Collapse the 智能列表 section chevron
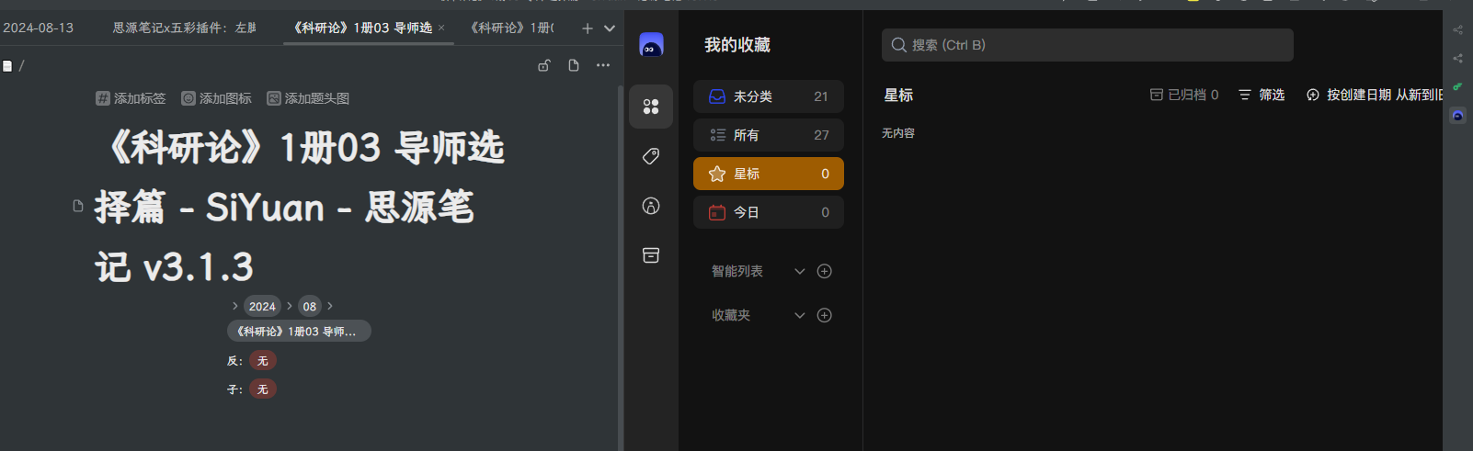 pos(800,271)
